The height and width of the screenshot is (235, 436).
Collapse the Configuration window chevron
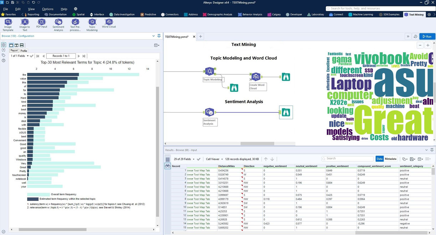(153, 36)
